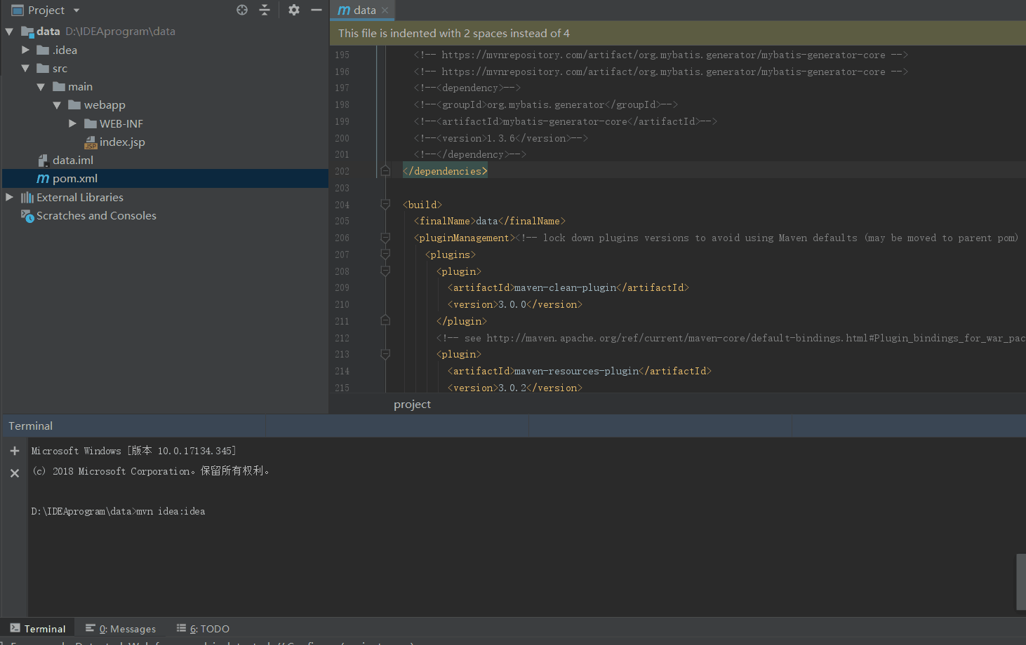The height and width of the screenshot is (645, 1026).
Task: Click the JSP icon of index.jsp
Action: pyautogui.click(x=91, y=142)
